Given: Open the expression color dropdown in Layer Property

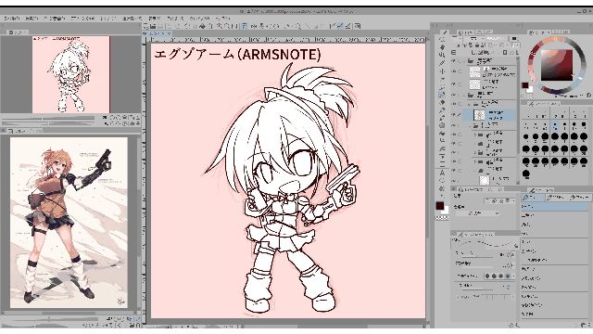Looking at the screenshot, I should [478, 213].
